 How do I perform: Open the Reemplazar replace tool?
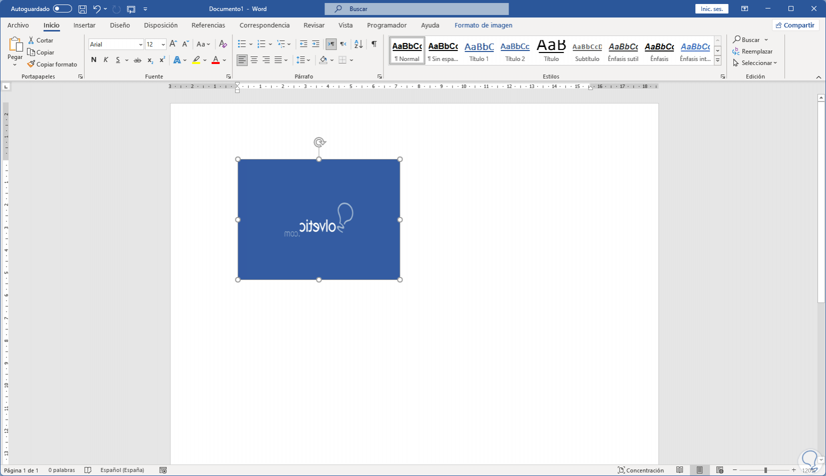752,51
